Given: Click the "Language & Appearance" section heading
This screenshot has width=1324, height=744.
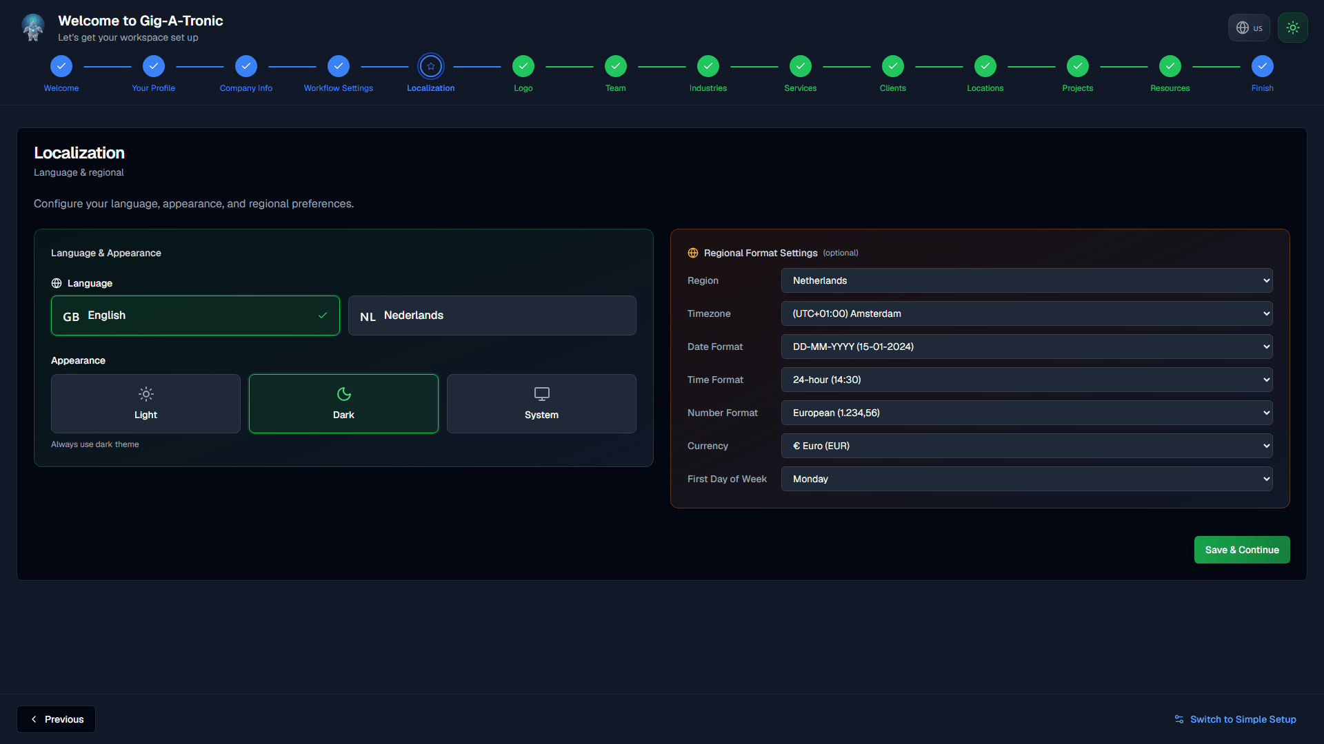Looking at the screenshot, I should point(106,253).
